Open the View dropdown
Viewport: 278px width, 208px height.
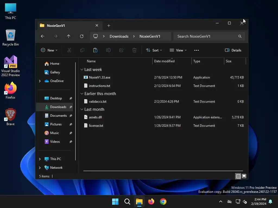point(178,50)
